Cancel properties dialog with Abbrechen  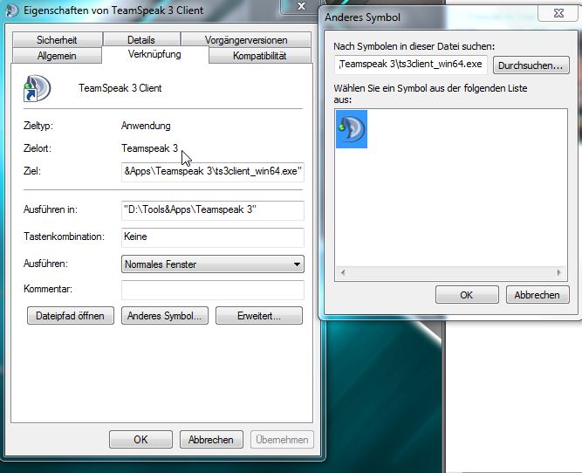[211, 440]
